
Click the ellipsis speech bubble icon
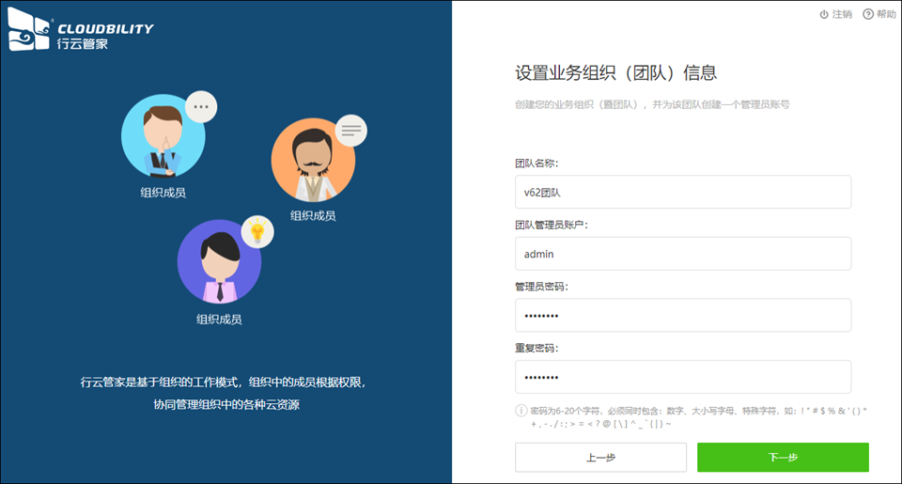(200, 107)
